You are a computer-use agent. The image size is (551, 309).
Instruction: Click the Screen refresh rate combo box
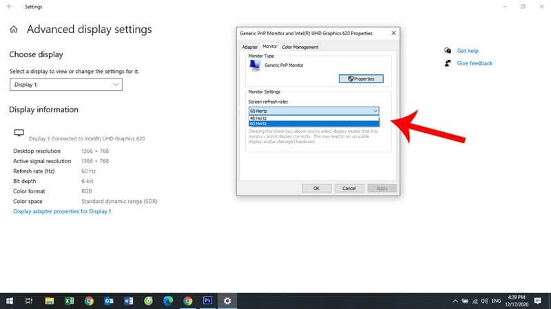point(314,111)
